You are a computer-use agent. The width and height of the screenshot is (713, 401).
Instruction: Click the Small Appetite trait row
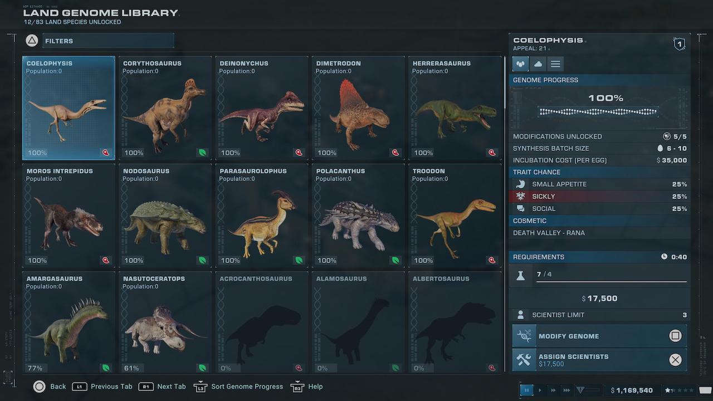599,184
